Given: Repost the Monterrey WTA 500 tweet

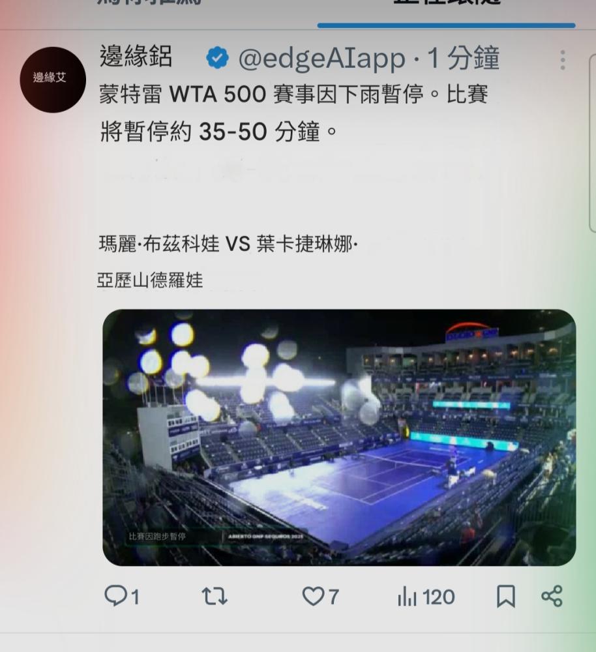Looking at the screenshot, I should coord(215,596).
